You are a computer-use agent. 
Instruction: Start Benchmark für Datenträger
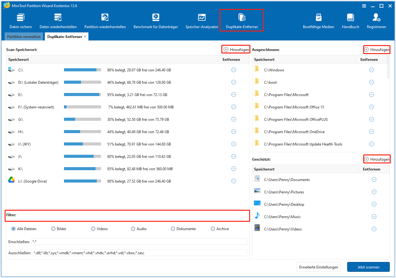pyautogui.click(x=155, y=21)
